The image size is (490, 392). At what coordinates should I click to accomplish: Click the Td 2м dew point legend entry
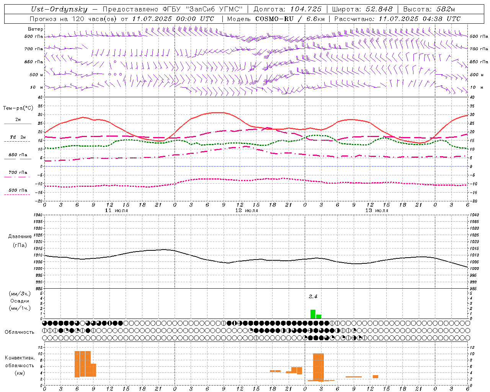coord(18,137)
